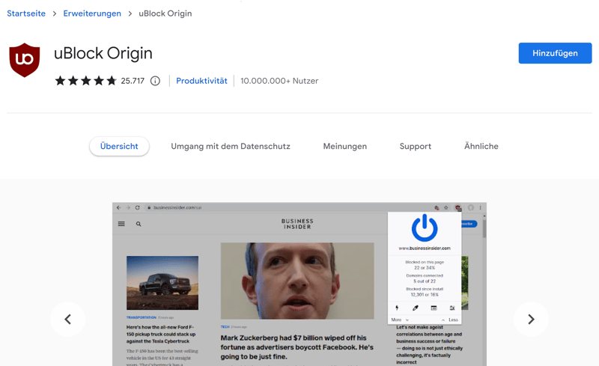Open the Produktivität category link

point(201,81)
